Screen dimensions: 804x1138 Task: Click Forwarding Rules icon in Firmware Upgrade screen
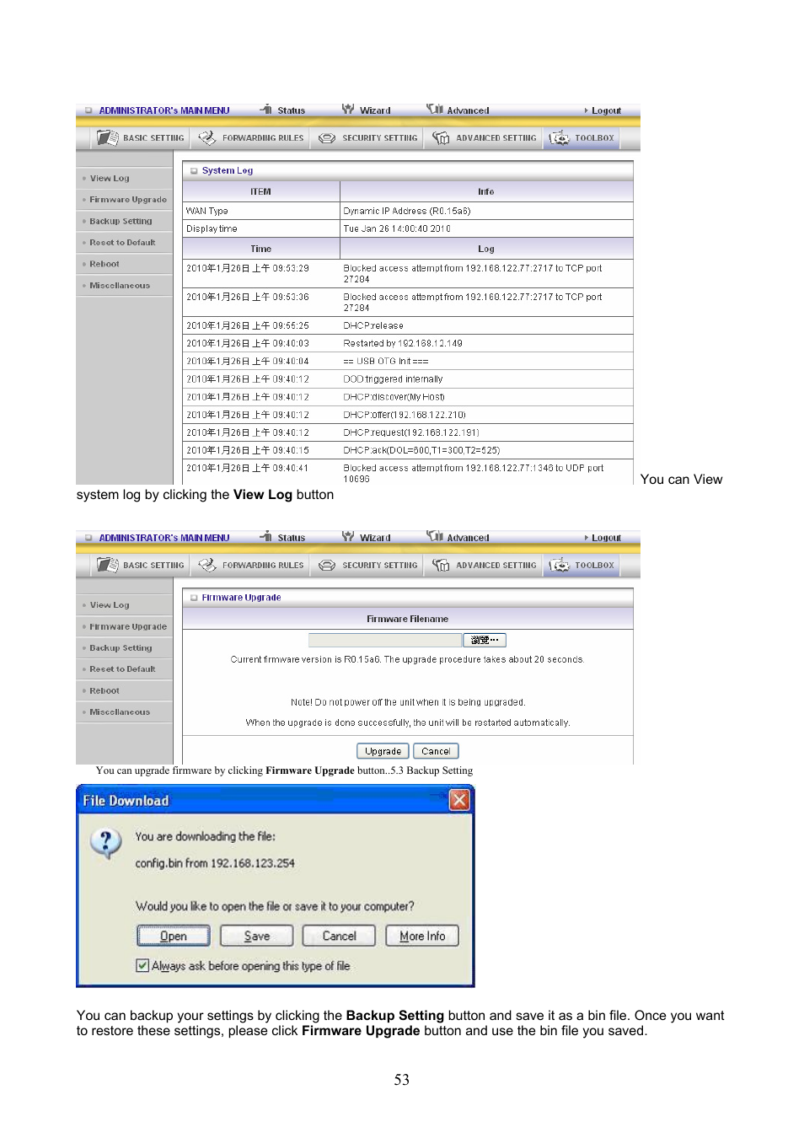[x=206, y=565]
